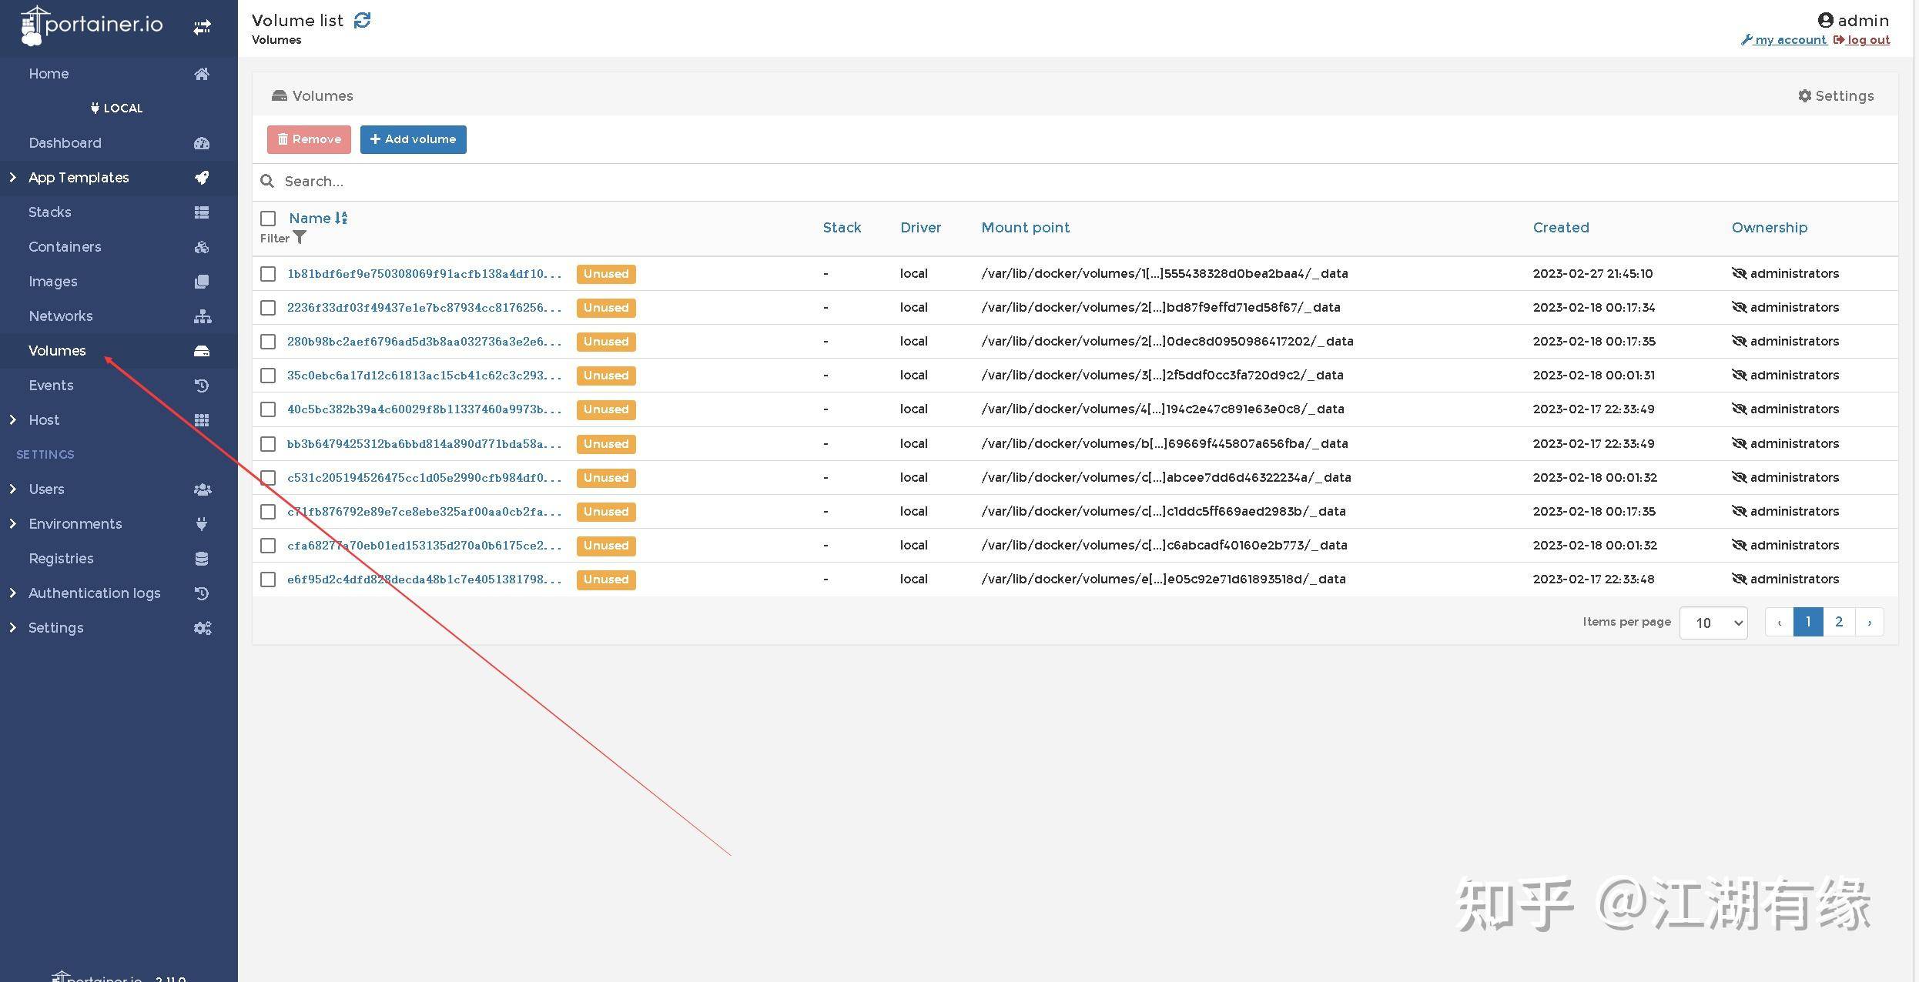Click the admin user avatar icon

tap(1826, 20)
